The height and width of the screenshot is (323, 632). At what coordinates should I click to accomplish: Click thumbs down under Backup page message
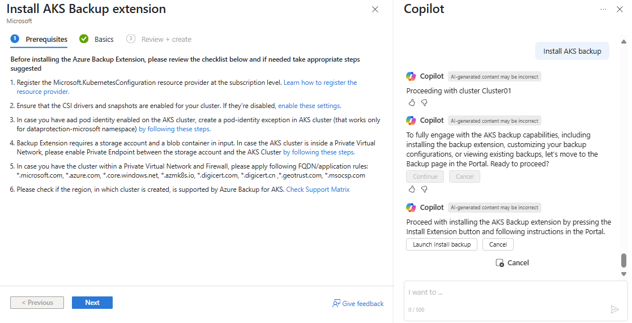[x=424, y=189]
